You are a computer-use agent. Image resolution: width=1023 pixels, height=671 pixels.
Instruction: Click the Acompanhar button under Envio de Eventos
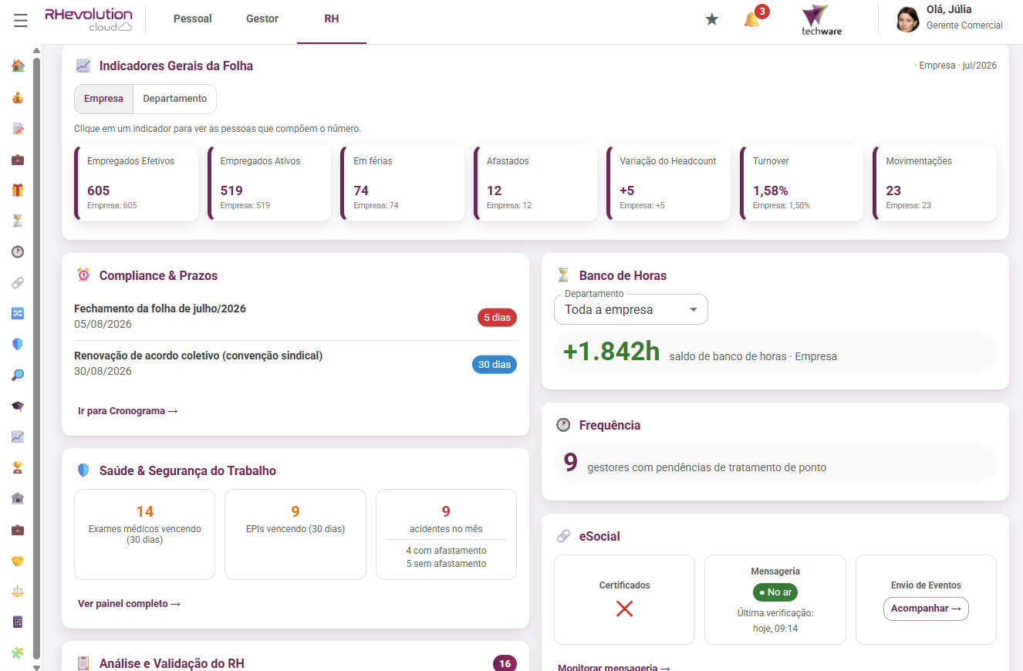click(x=926, y=609)
